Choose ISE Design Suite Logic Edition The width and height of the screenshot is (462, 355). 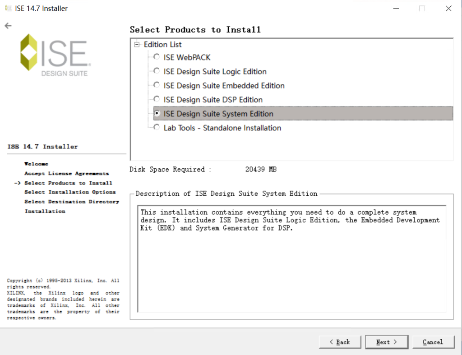[157, 71]
